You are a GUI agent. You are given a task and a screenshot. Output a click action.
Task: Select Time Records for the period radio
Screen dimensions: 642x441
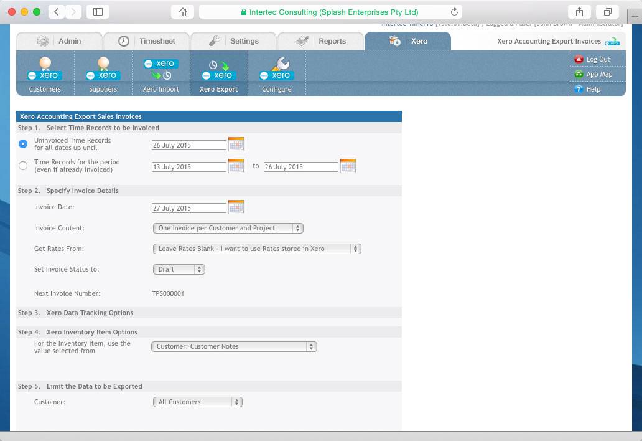(23, 166)
